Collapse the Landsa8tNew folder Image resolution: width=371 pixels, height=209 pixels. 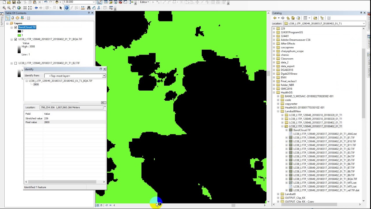click(x=278, y=111)
